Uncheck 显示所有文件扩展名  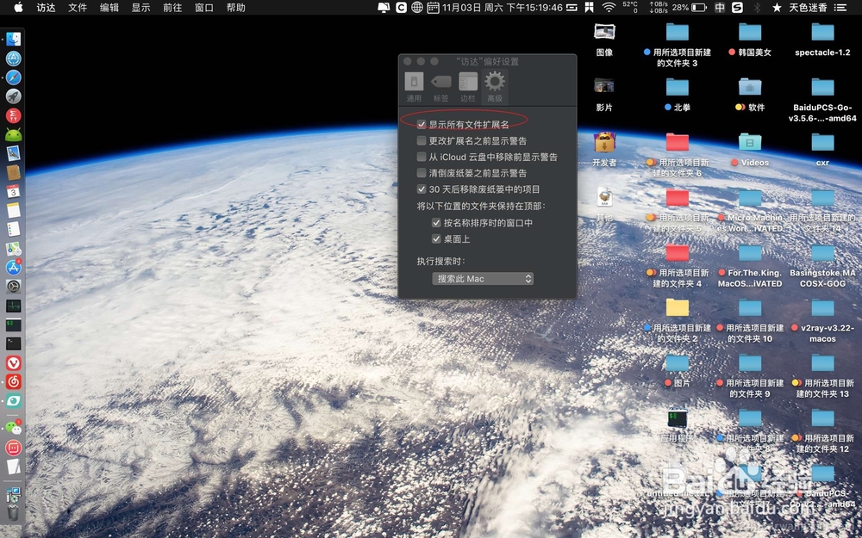point(422,123)
